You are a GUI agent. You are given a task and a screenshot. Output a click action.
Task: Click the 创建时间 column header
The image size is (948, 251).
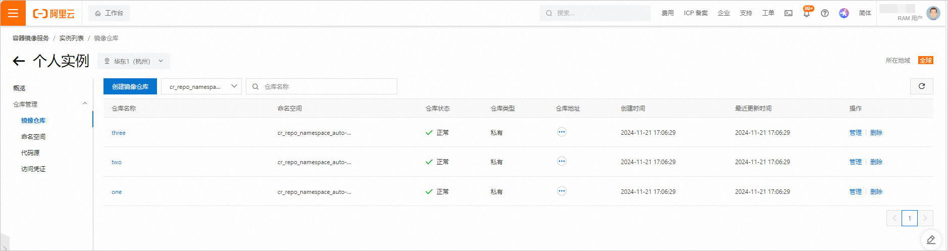(x=633, y=108)
